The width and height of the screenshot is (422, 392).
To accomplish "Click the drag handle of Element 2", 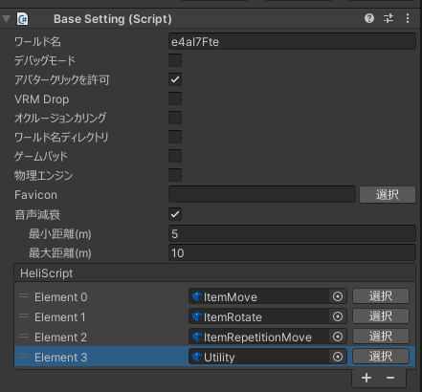I will [24, 337].
